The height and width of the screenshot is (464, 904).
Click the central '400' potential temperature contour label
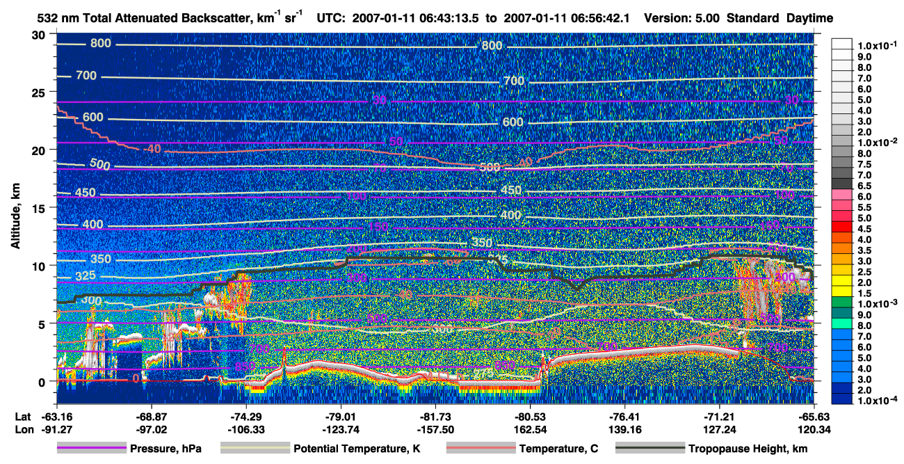tap(510, 216)
